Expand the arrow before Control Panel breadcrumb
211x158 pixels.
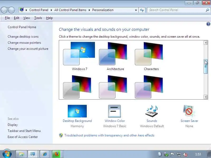(26, 10)
